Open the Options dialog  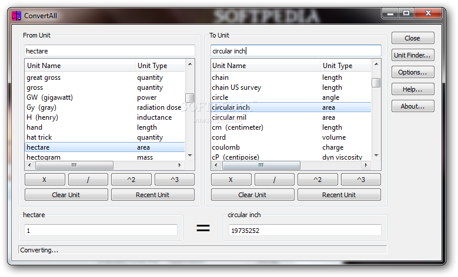(412, 72)
